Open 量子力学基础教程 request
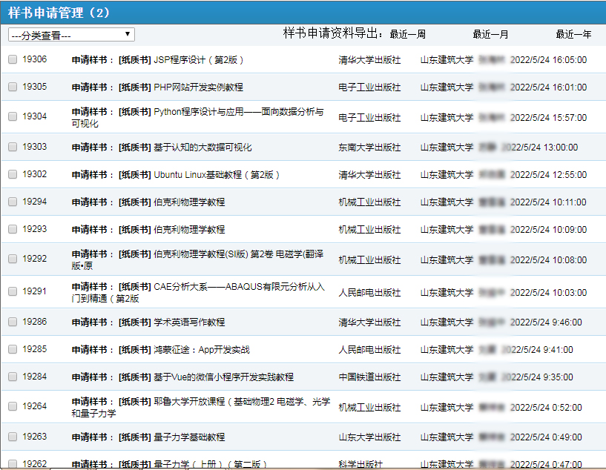This screenshot has width=606, height=470. tap(188, 437)
